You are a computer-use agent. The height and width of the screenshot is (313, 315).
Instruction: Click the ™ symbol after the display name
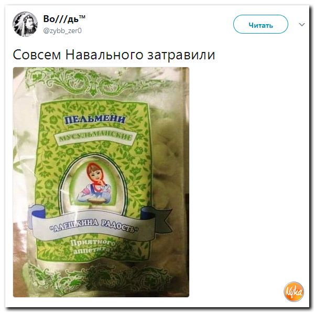(82, 17)
